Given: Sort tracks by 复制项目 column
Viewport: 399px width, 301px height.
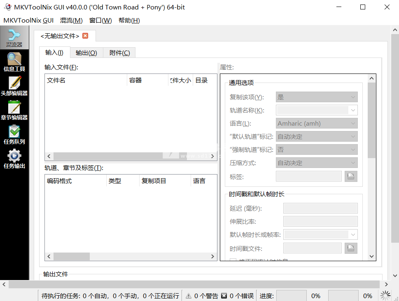Looking at the screenshot, I should pos(165,181).
